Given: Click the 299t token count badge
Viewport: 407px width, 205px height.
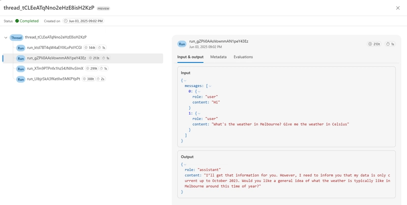Looking at the screenshot, I should (x=91, y=69).
